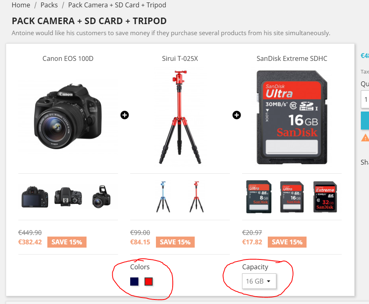The width and height of the screenshot is (369, 304).
Task: Choose the red tripod thumbnail
Action: [196, 197]
